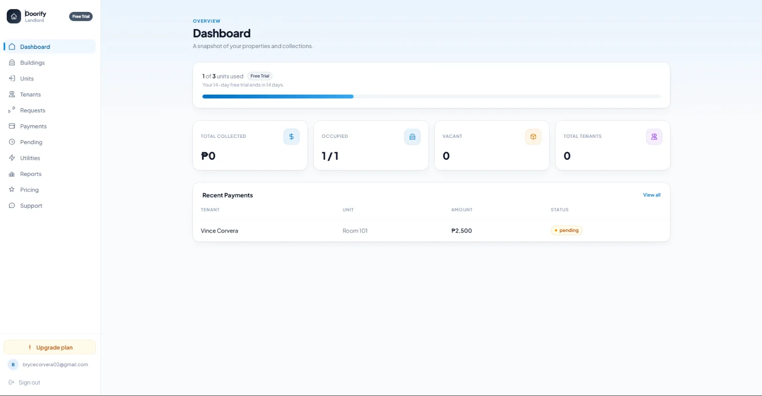Click the people icon on Total Tenants card
Screen dimensions: 762x396
click(x=654, y=136)
